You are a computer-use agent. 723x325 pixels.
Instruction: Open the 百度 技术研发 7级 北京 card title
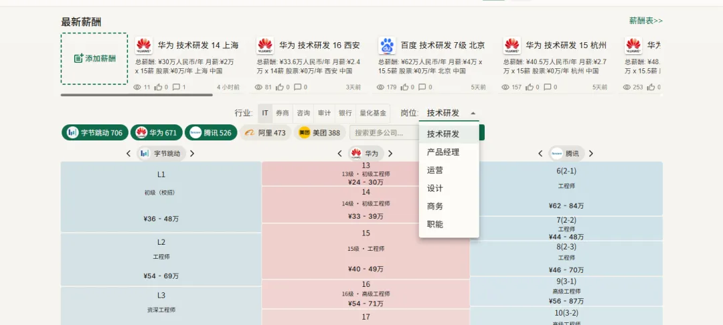[x=443, y=45]
